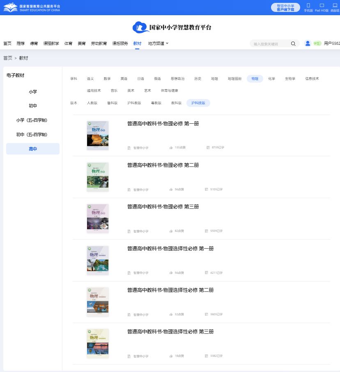Click the thumbs-up icon showing 133点赞
This screenshot has height=372, width=340.
[x=171, y=147]
